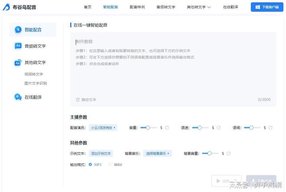Click the 输出格式 label
Viewport: 286px width, 192px height.
click(78, 165)
